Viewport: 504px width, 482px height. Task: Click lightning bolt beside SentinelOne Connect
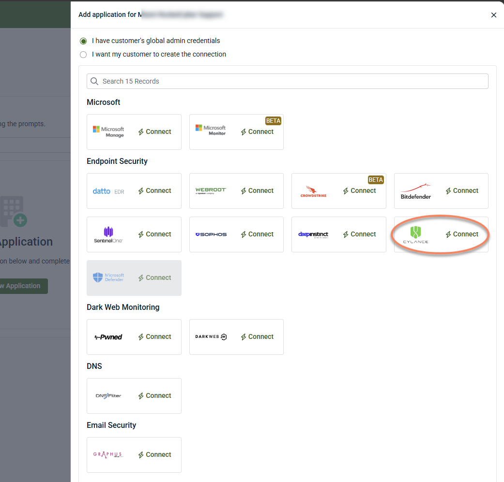141,235
